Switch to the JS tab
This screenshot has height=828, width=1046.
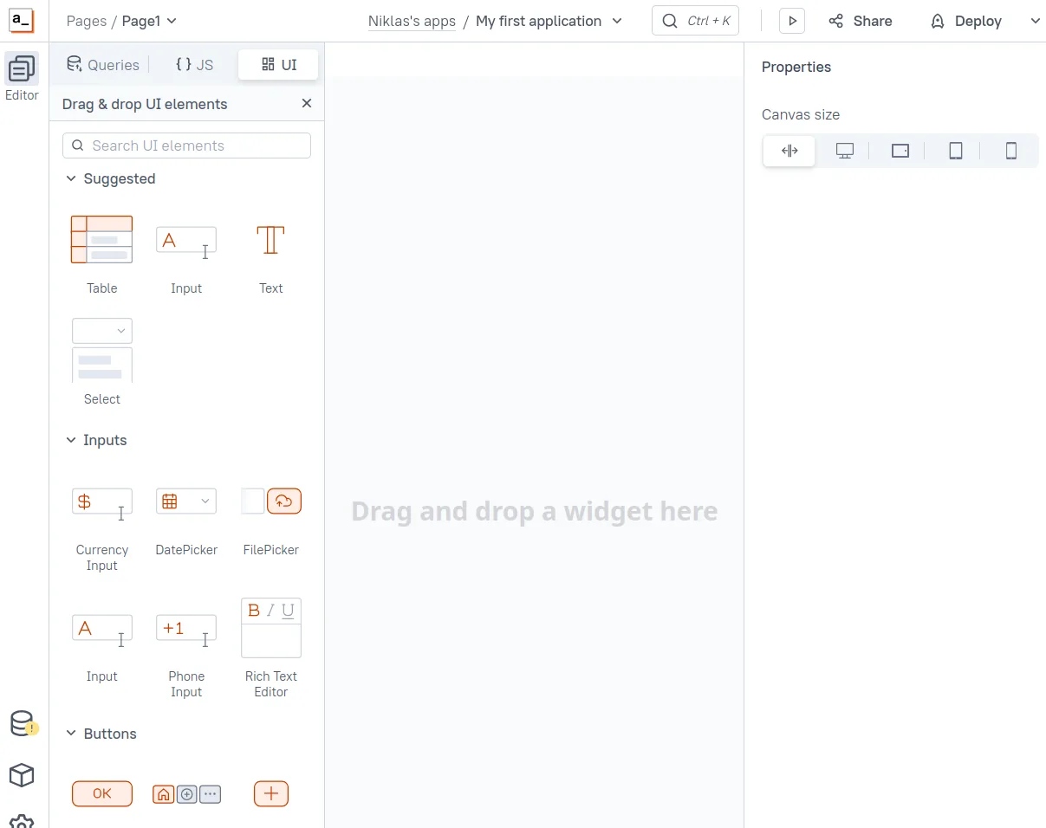point(194,65)
